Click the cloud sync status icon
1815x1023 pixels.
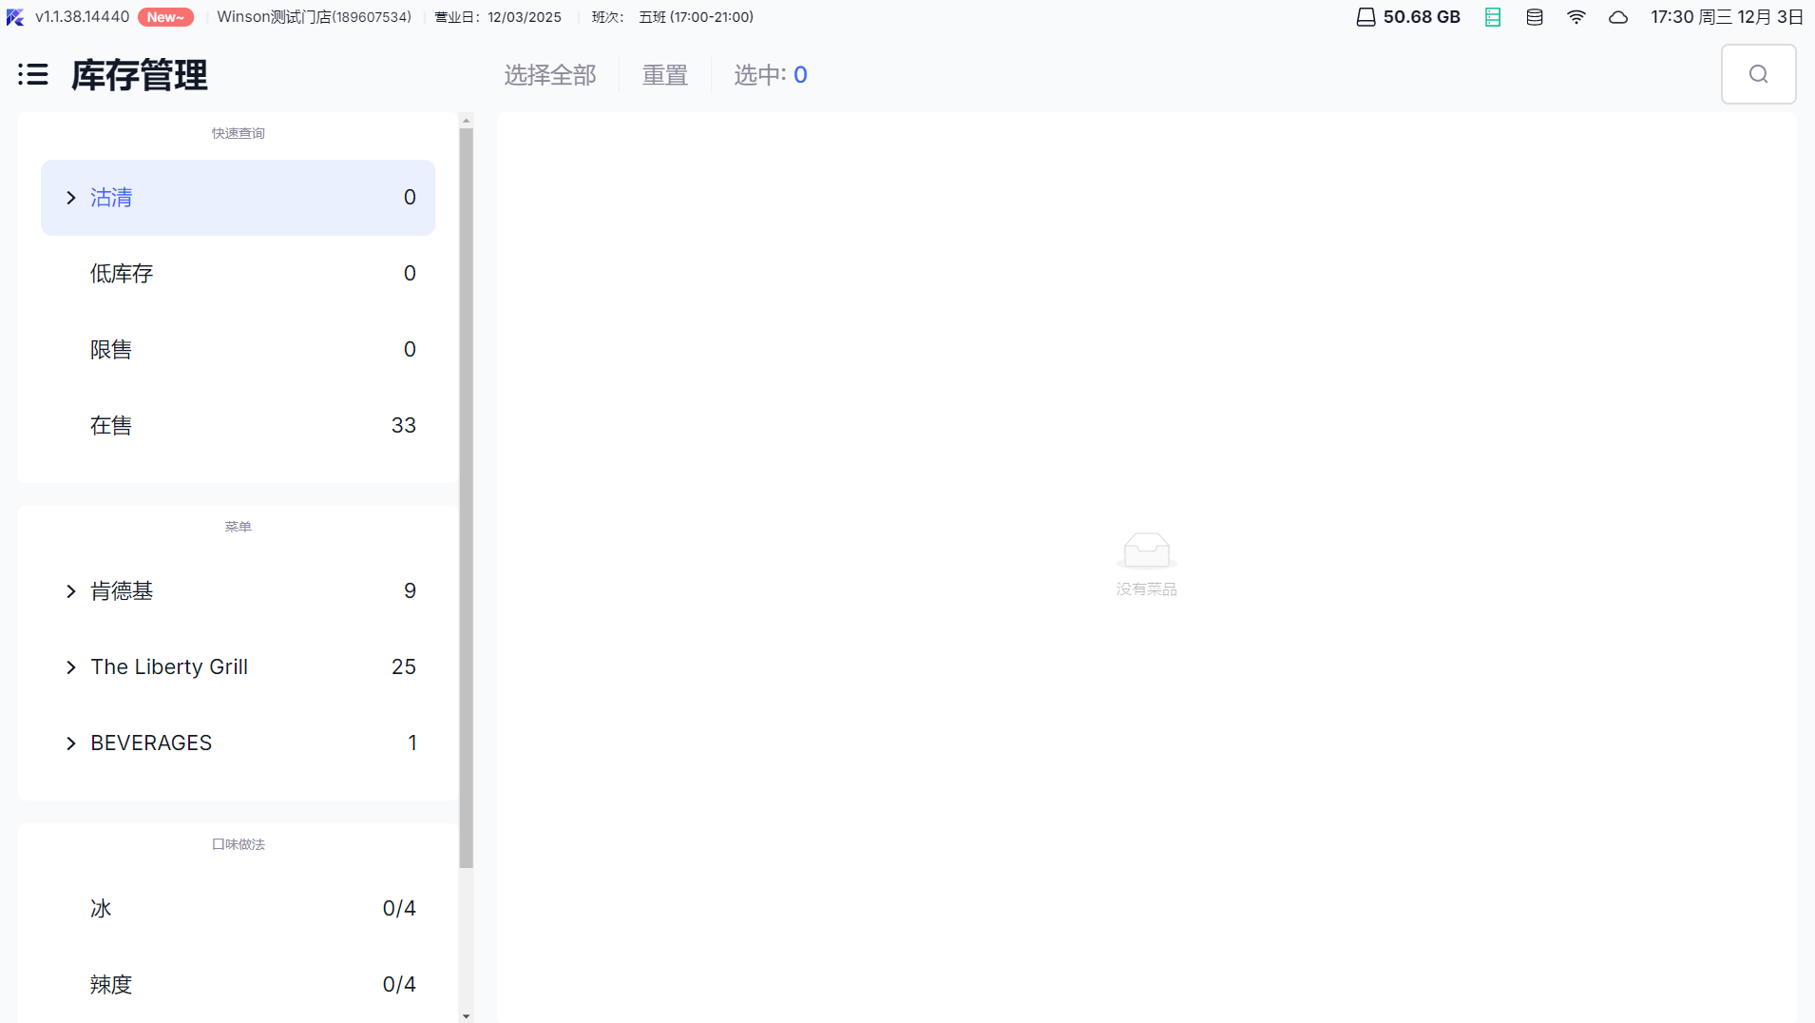[x=1618, y=17]
